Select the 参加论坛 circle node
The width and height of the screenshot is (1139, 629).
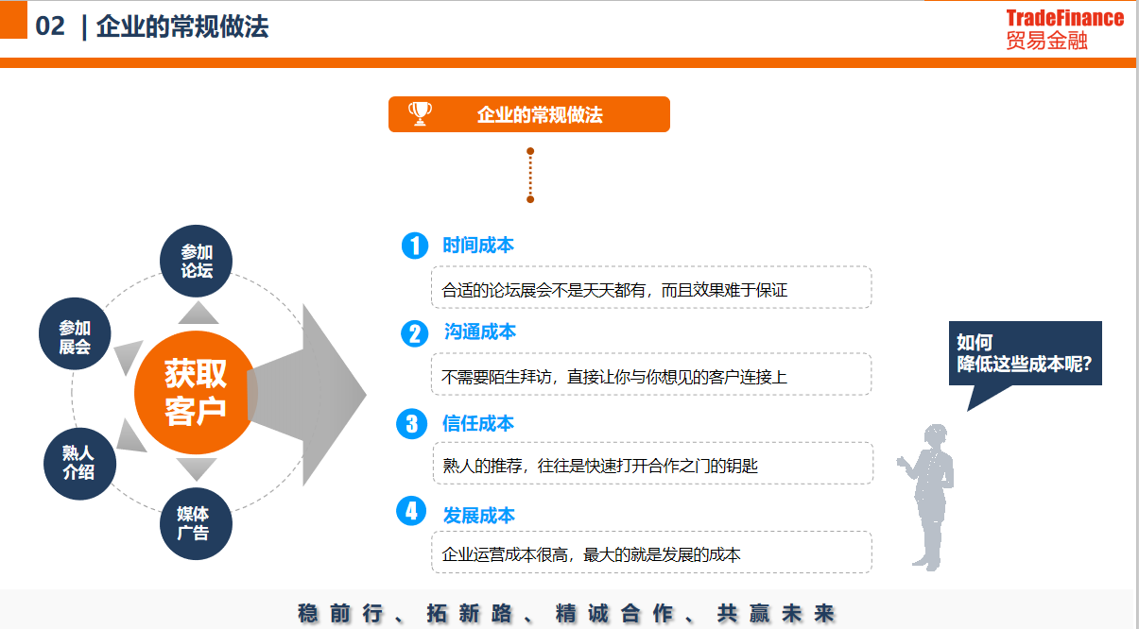[197, 262]
